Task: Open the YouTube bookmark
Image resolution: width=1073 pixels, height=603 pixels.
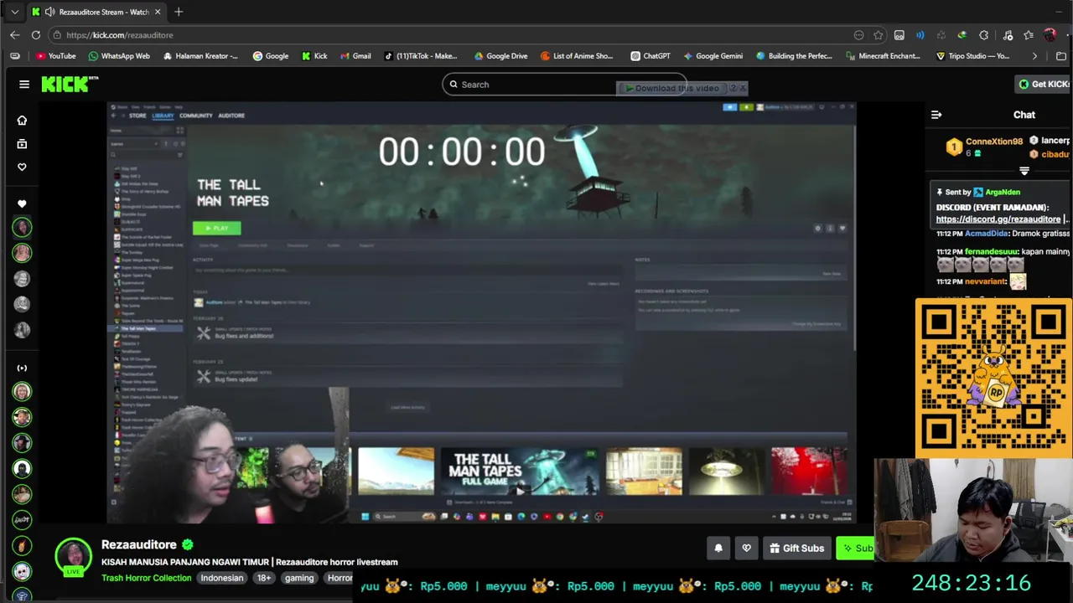Action: pos(55,56)
